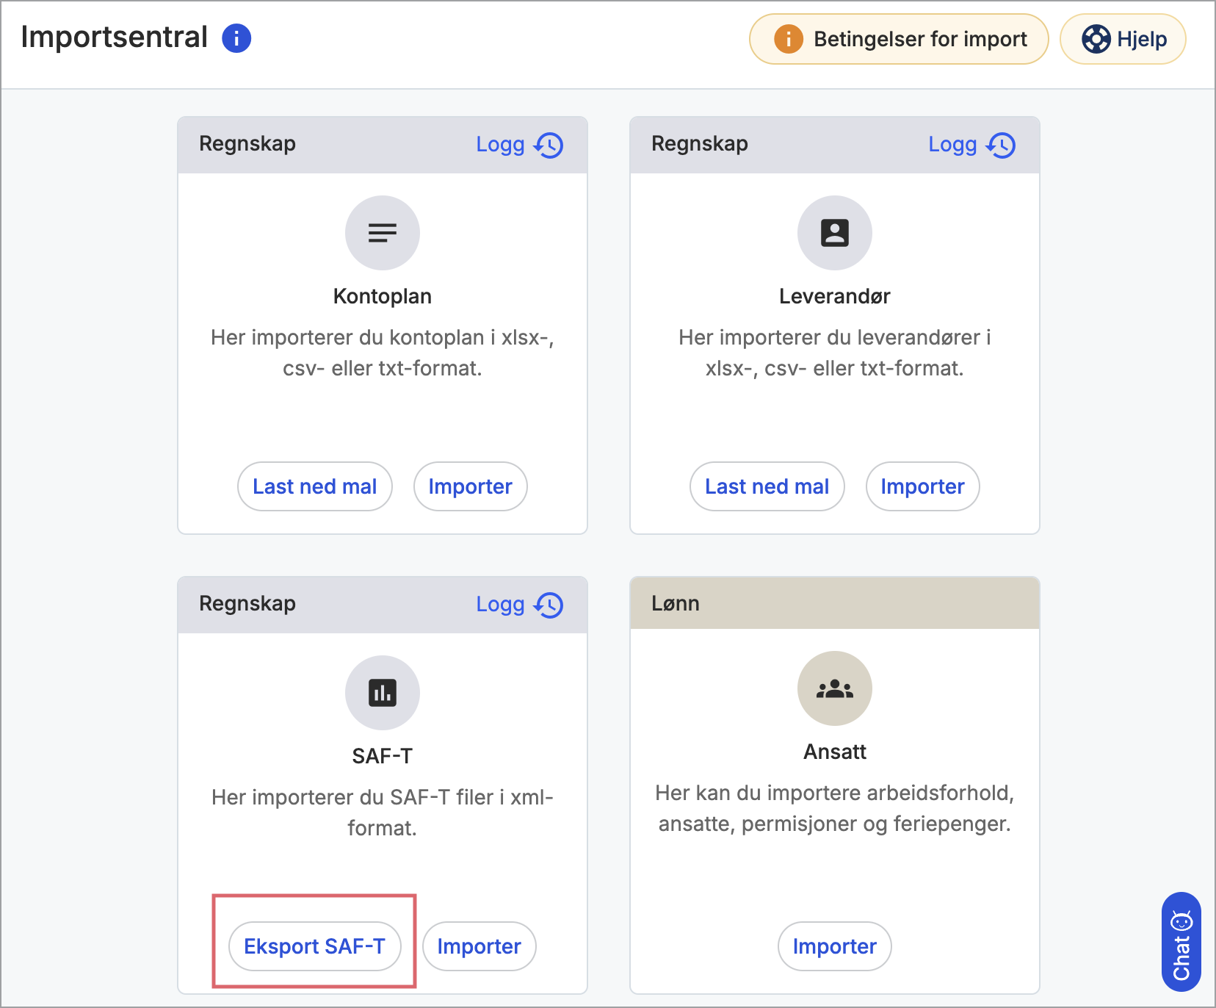Open the Chat widget
The width and height of the screenshot is (1216, 1008).
(1181, 942)
